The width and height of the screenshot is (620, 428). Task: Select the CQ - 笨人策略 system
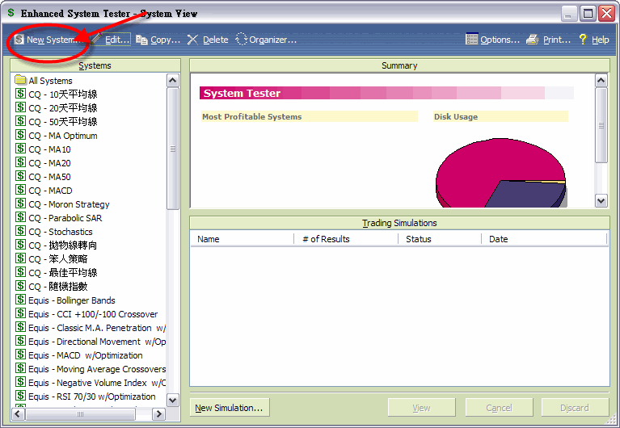coord(52,259)
